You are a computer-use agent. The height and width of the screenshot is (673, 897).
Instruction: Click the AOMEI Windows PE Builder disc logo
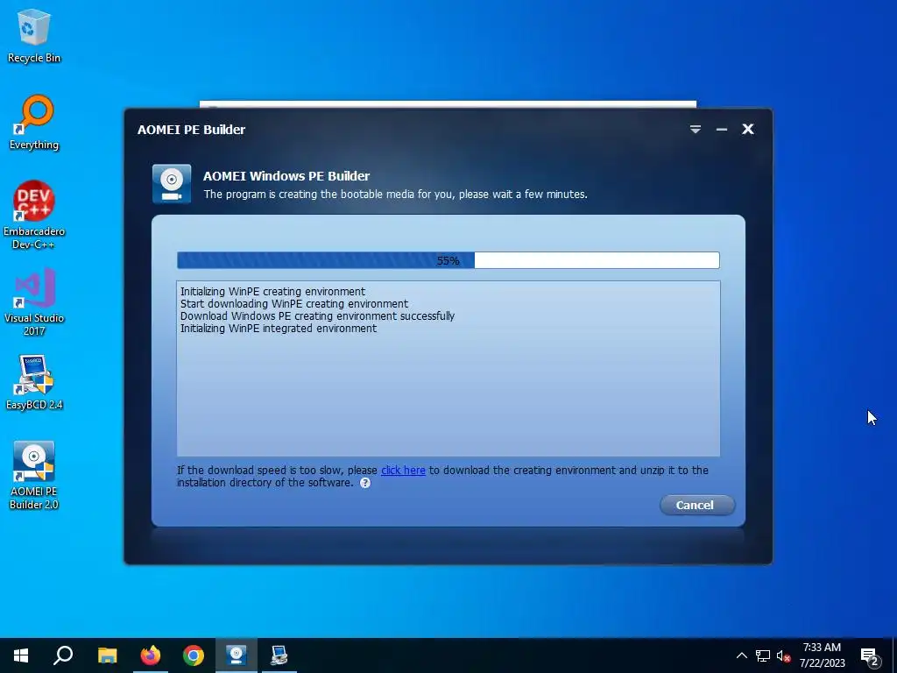coord(172,184)
